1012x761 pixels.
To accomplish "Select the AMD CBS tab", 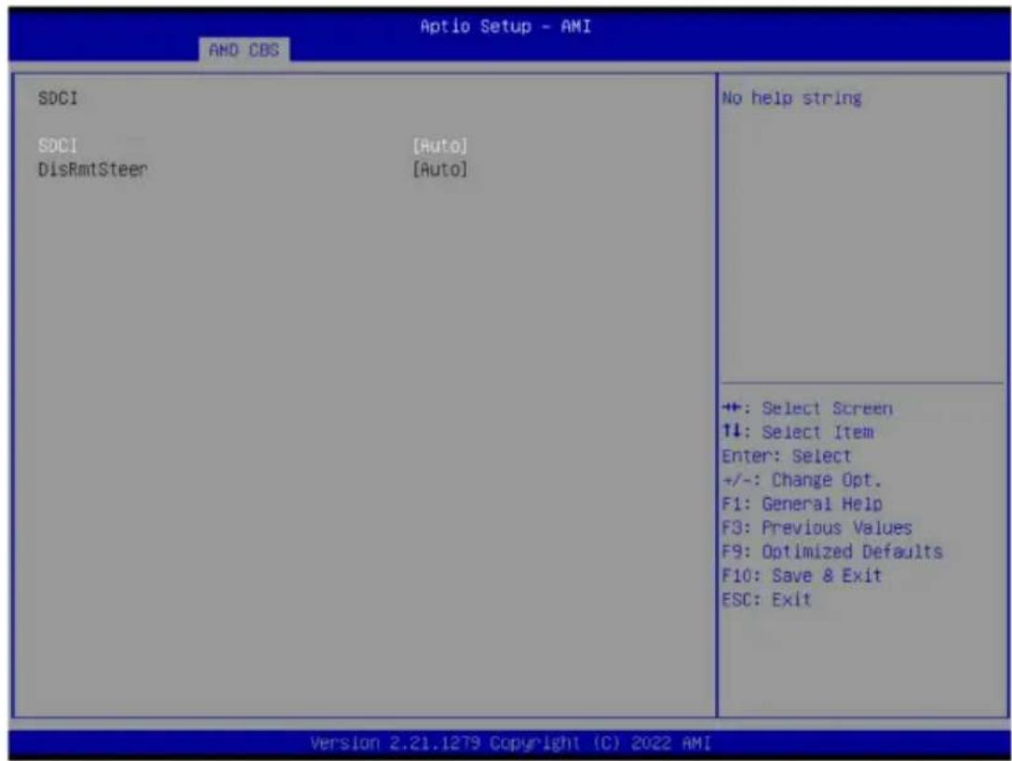I will 244,49.
